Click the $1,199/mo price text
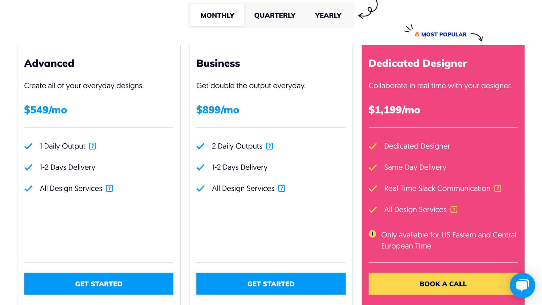 pos(394,110)
